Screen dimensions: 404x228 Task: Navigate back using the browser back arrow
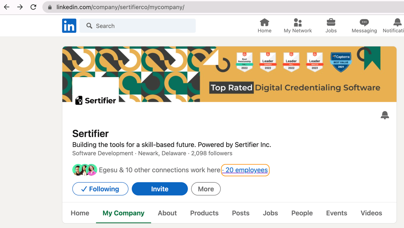[7, 7]
